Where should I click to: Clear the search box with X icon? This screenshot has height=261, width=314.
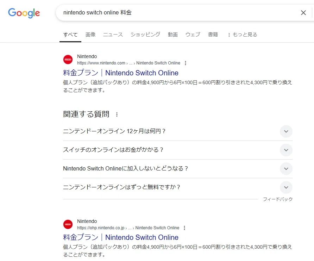(x=303, y=13)
